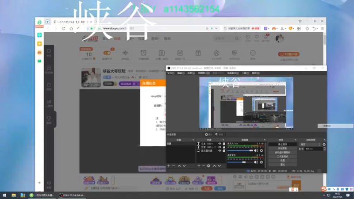Screen dimensions: 354x199
Task: Open the OBS Edit menu
Action: pyautogui.click(x=181, y=73)
